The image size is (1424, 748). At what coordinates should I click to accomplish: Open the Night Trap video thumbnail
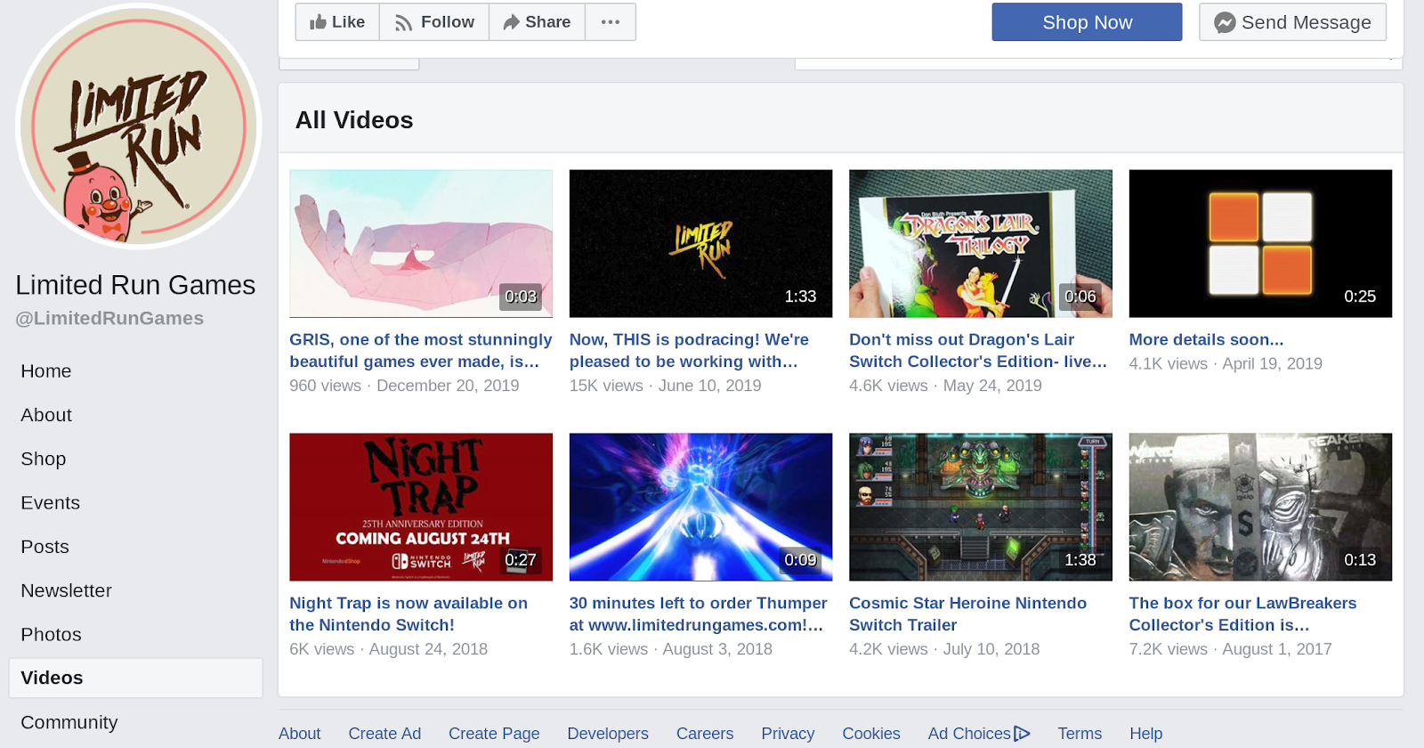tap(421, 507)
